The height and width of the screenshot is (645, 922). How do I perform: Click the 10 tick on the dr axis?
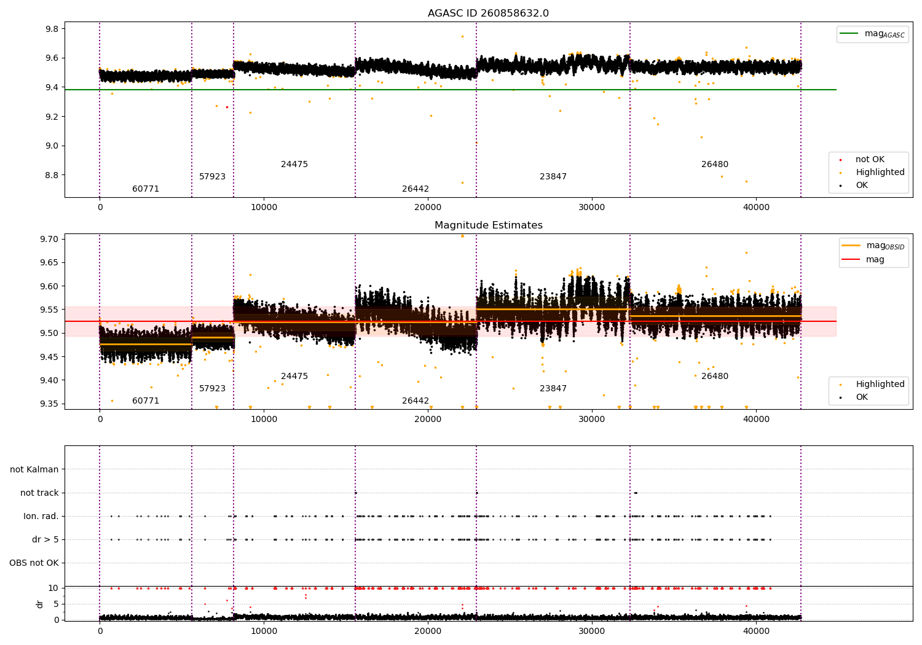(x=53, y=588)
